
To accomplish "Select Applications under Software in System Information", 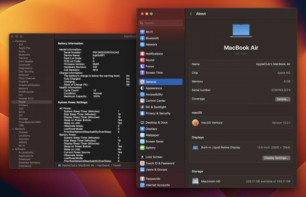I will 26,156.
